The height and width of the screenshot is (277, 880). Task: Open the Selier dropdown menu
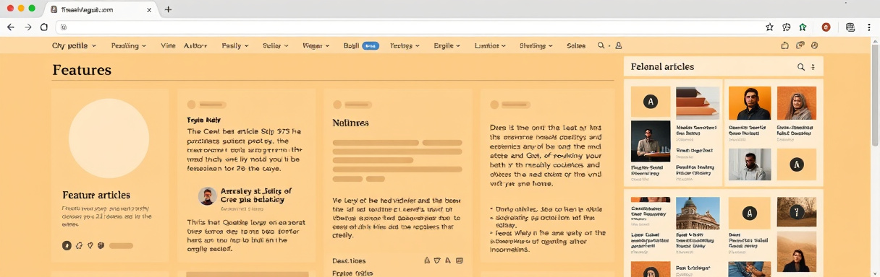276,45
